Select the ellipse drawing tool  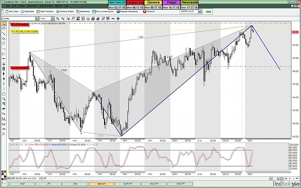[x=4, y=94]
